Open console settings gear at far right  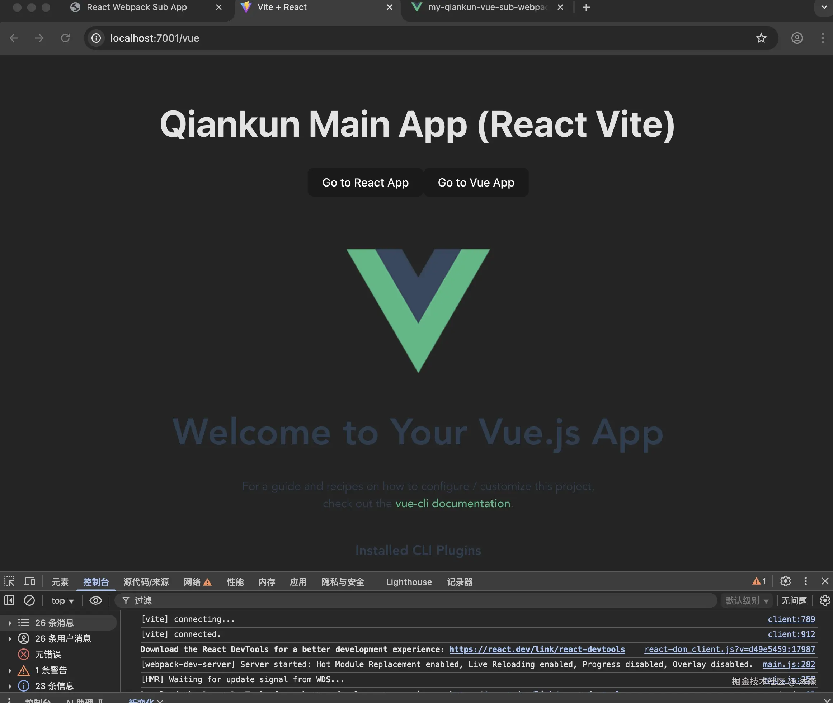(825, 600)
